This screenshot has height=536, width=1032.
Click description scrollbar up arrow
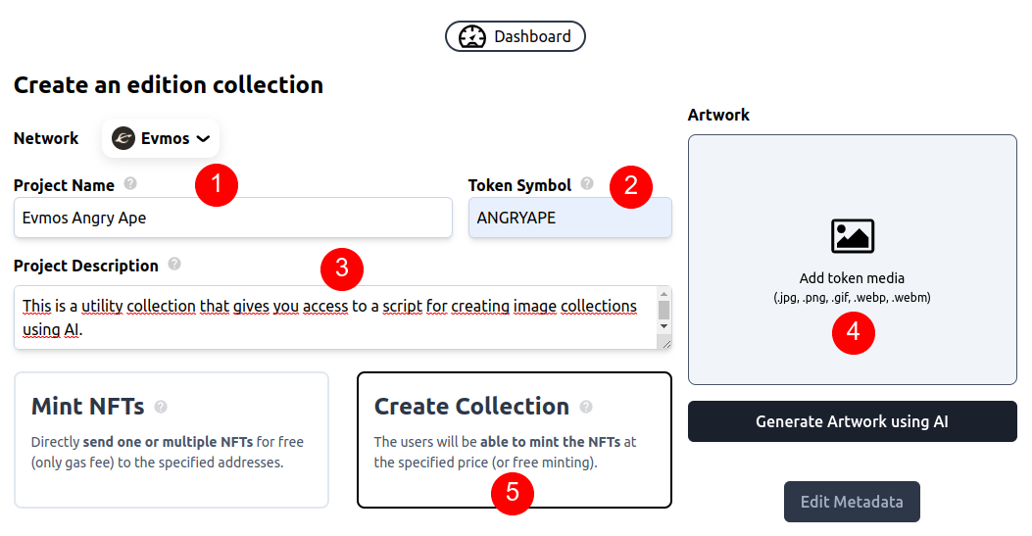pos(663,294)
